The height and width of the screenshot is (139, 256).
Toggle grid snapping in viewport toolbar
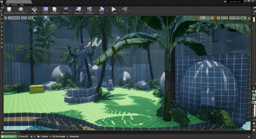215,18
